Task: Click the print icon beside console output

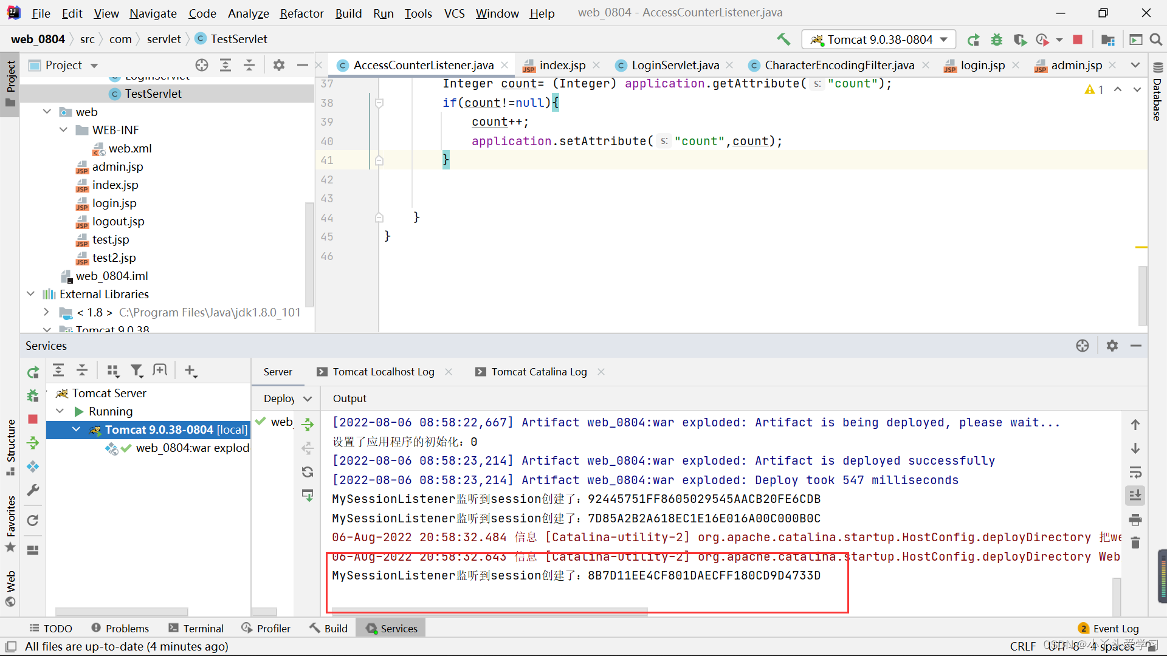Action: click(x=1135, y=520)
